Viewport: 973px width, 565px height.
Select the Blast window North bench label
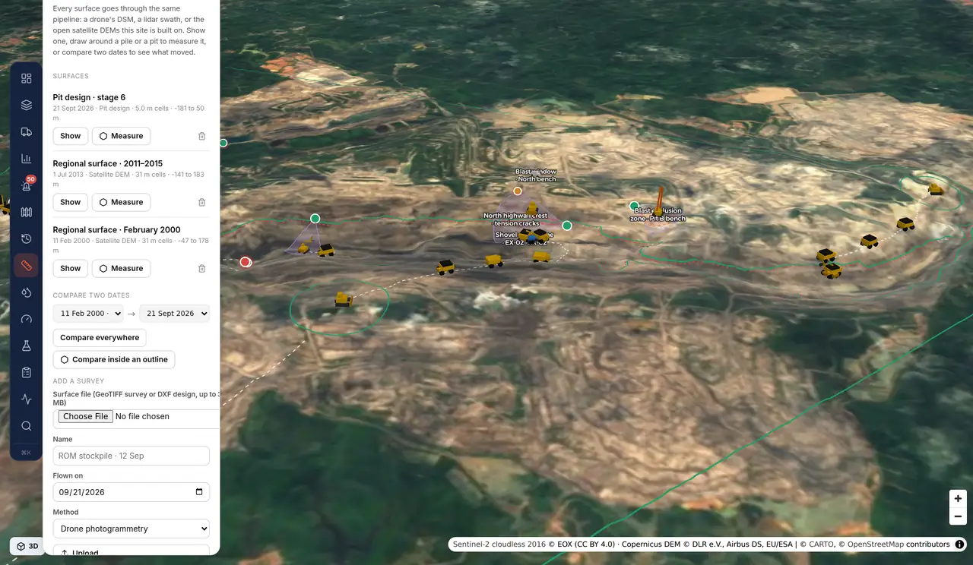536,175
